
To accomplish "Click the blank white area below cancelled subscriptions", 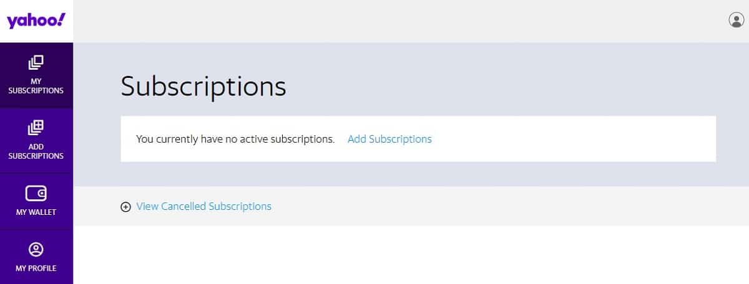I will (411, 255).
